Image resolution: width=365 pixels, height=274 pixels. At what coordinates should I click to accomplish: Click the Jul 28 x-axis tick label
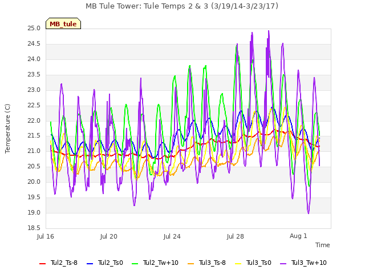pos(236,236)
